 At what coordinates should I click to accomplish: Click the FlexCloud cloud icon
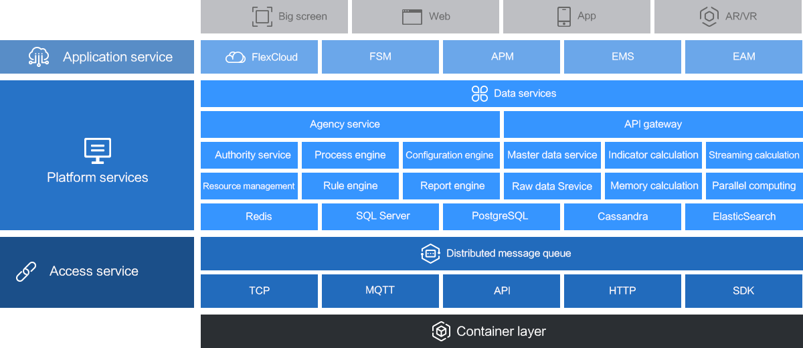click(236, 57)
